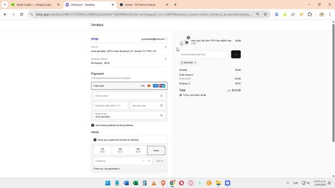Increase custom tip with plus button

[149, 161]
